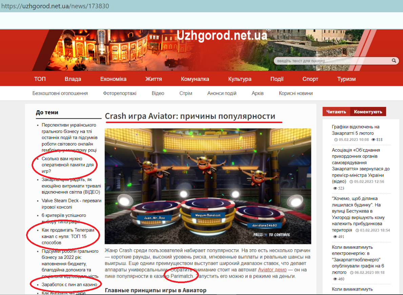Focus the site search text field

pos(336,61)
